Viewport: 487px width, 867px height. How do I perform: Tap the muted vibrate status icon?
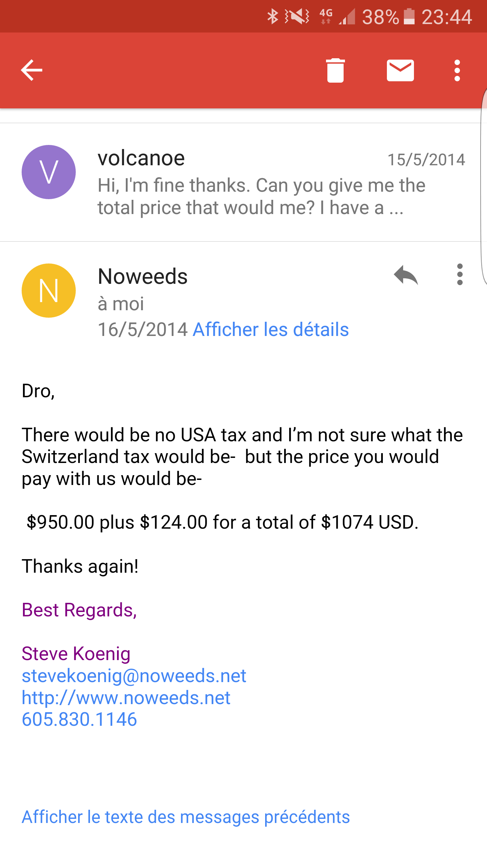[x=297, y=16]
